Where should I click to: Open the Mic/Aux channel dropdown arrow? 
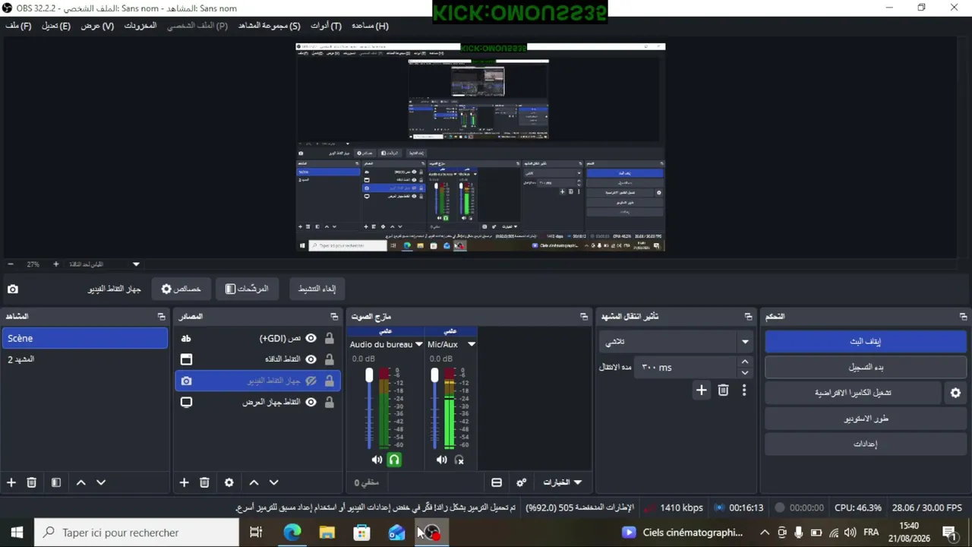click(x=472, y=344)
